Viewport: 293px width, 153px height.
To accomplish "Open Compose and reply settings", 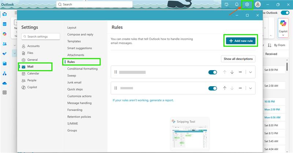I will (80, 34).
